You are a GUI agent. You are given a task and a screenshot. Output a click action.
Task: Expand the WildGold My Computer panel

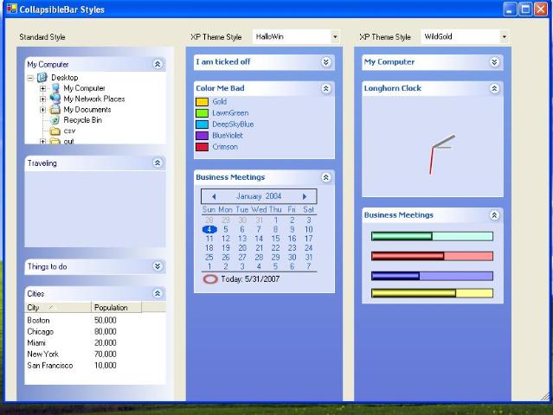(x=494, y=62)
